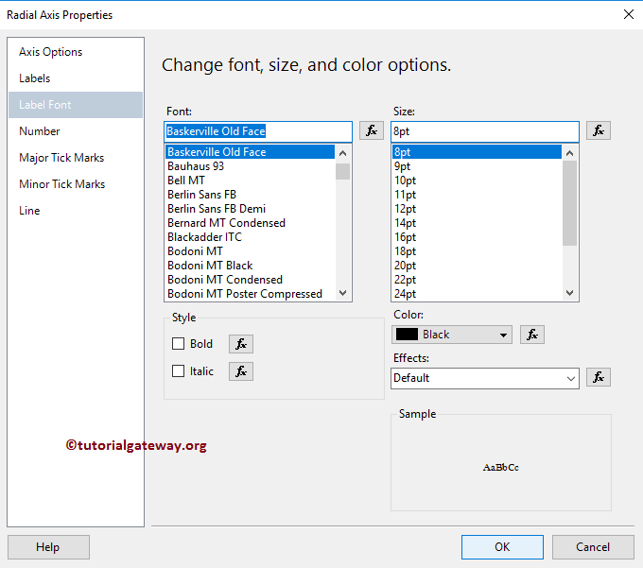Click the size list scrollbar thumb
The image size is (643, 568).
(569, 204)
